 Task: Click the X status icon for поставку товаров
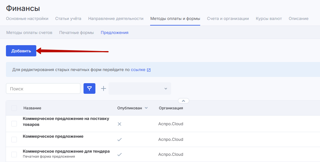119,124
